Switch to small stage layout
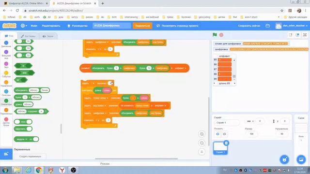Image resolution: width=310 pixels, height=174 pixels. click(x=291, y=35)
